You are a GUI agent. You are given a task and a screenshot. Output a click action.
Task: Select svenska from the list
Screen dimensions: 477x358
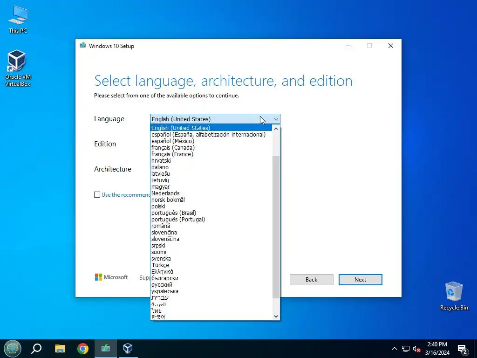(211, 258)
